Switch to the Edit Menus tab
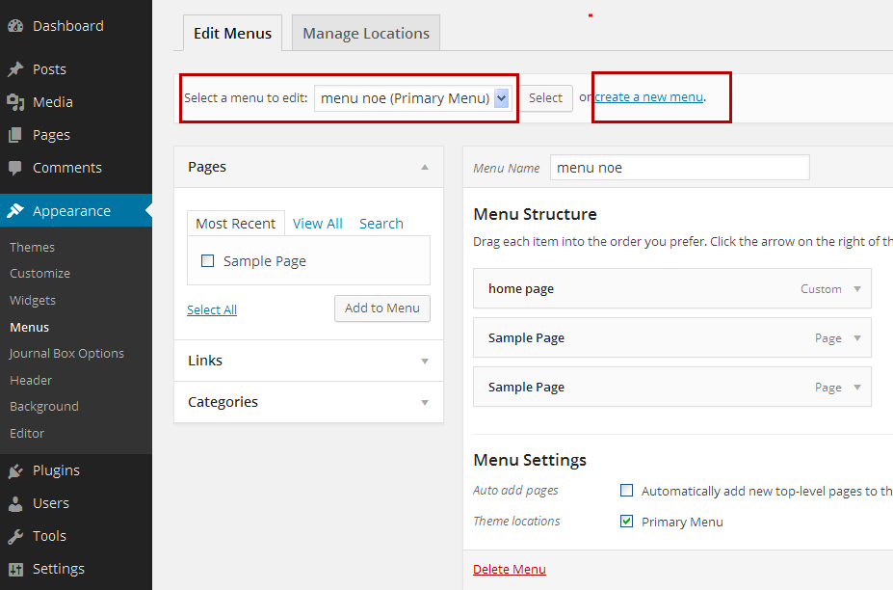893x590 pixels. pyautogui.click(x=232, y=33)
